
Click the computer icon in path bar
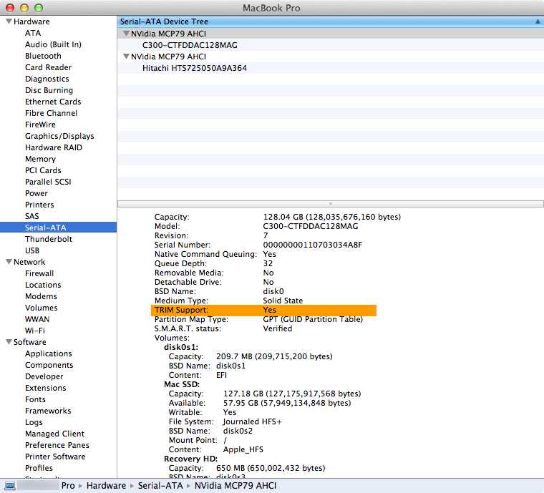10,486
